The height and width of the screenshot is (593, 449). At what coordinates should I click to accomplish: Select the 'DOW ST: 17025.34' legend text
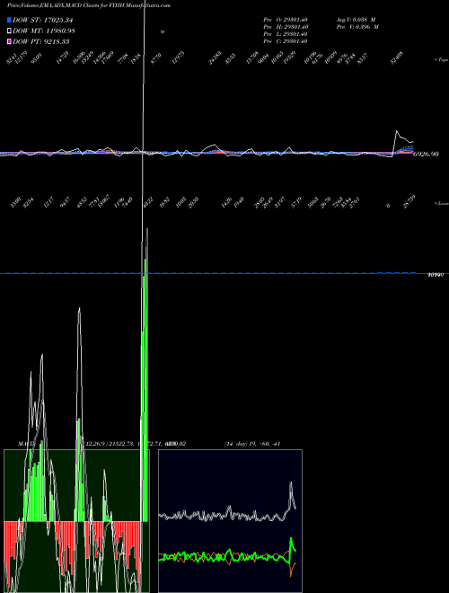pyautogui.click(x=43, y=20)
